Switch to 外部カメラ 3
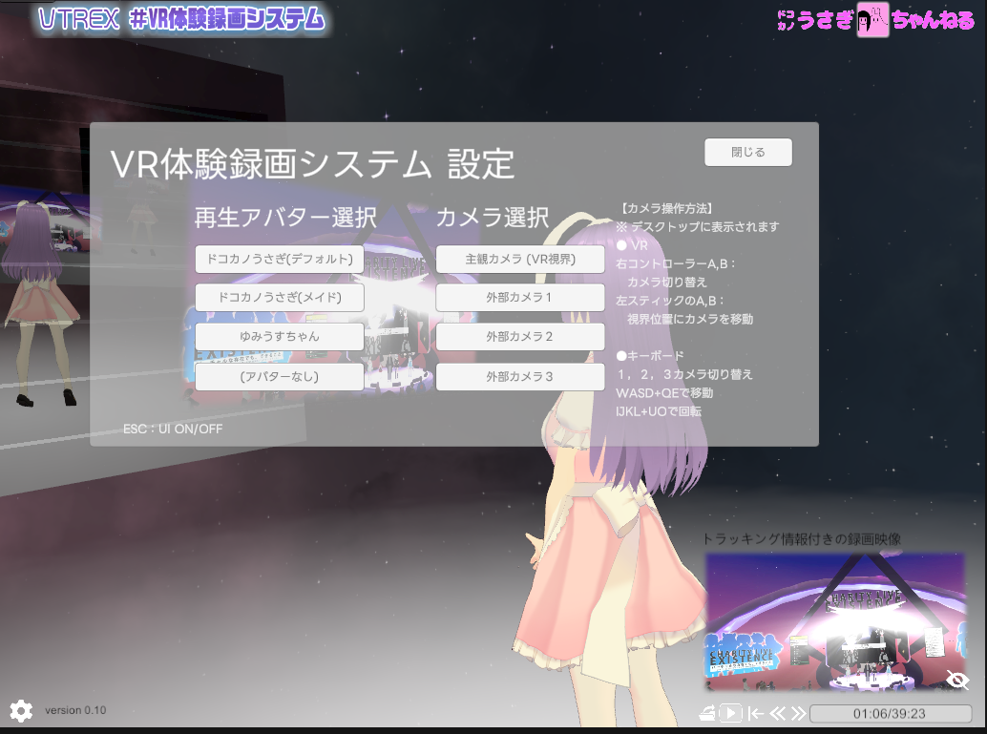The image size is (987, 734). pos(520,376)
